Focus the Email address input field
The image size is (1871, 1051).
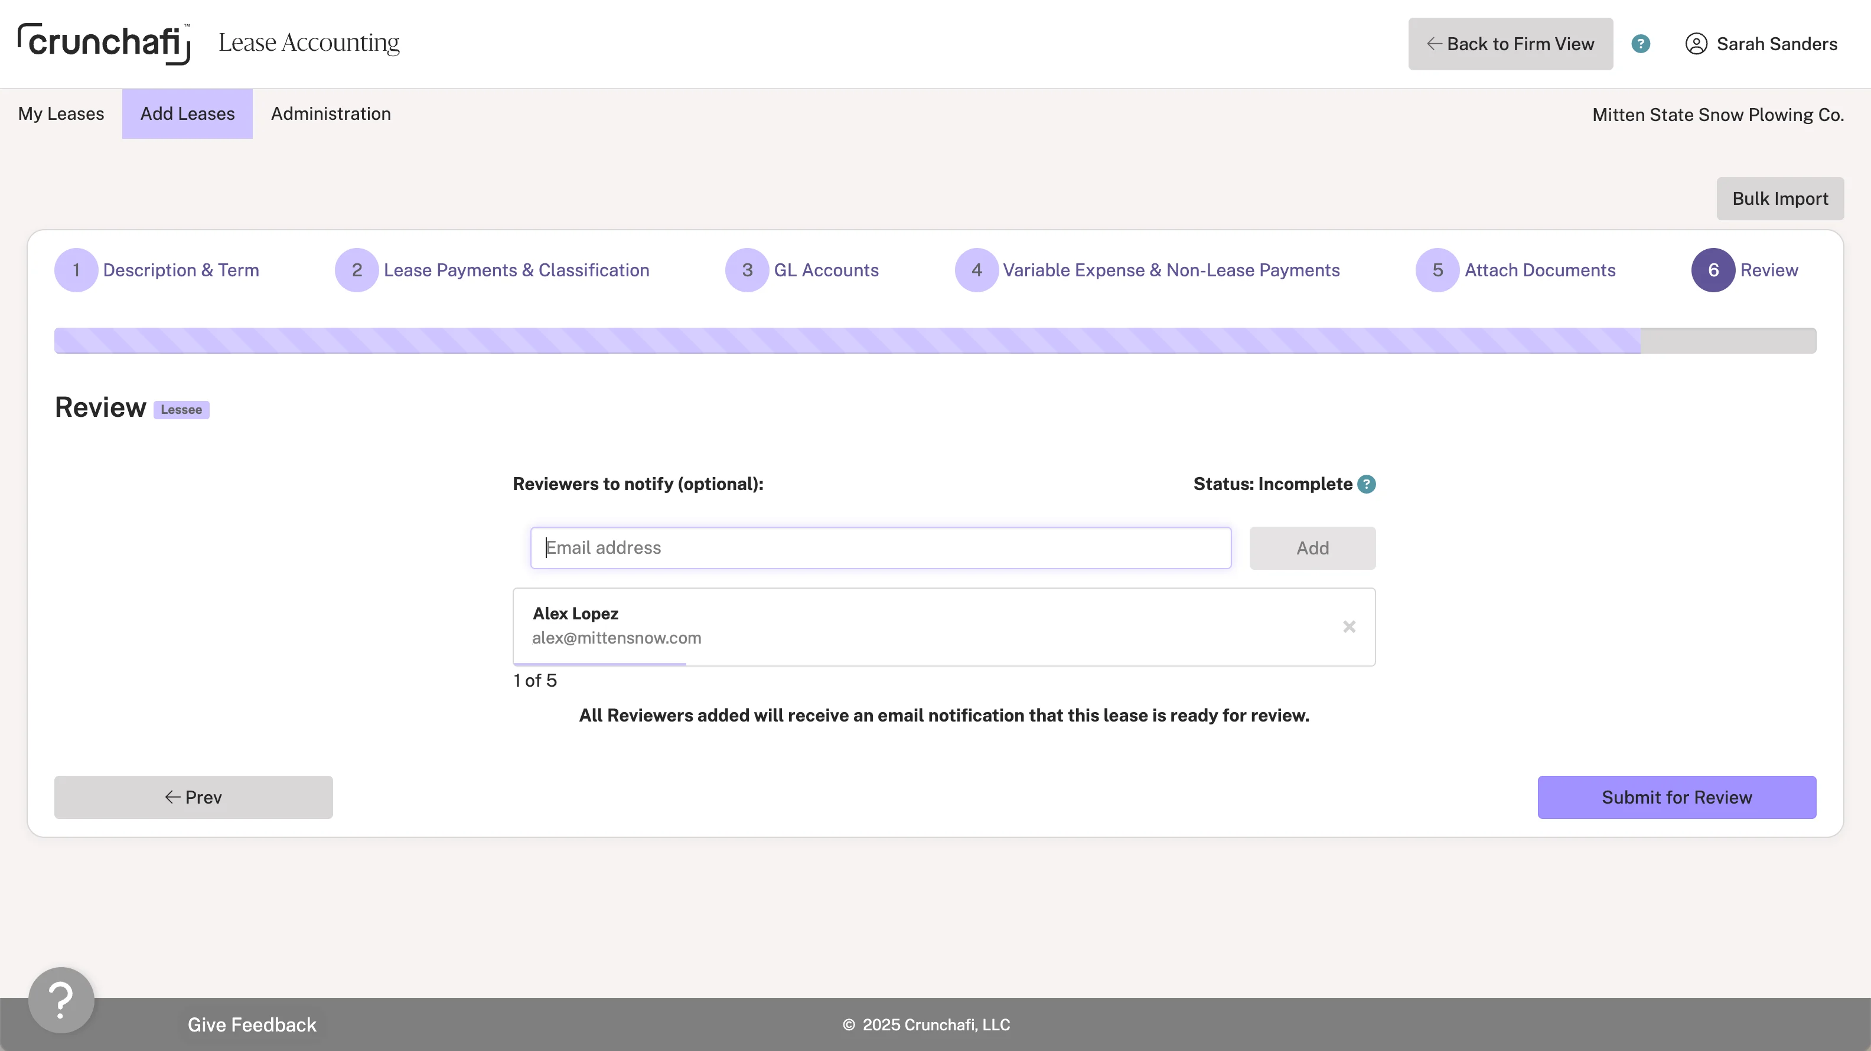(x=881, y=549)
